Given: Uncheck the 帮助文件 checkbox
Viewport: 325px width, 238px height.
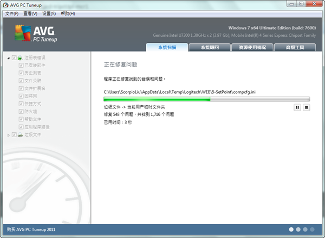Looking at the screenshot, I should (x=21, y=119).
